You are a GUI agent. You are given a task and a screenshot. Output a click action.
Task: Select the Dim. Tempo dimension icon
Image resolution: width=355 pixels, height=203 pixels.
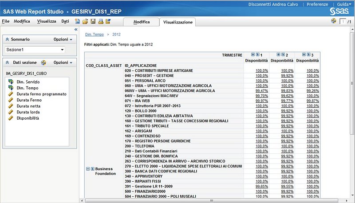[11, 88]
